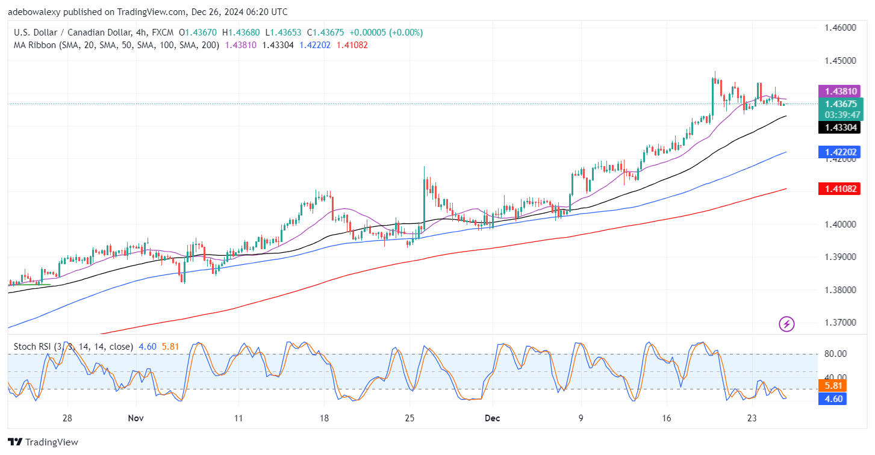
Task: Click the 16 date label on time axis
Action: pos(666,418)
